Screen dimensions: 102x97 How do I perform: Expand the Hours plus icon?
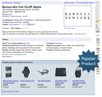pyautogui.click(x=3, y=22)
